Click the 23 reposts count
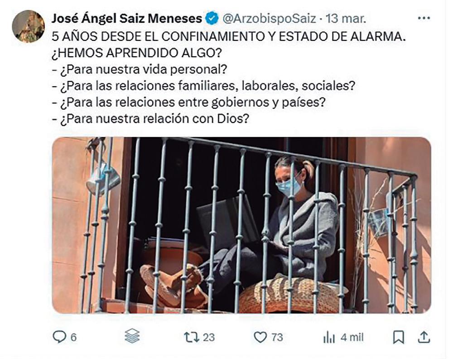This screenshot has height=359, width=449. [208, 338]
